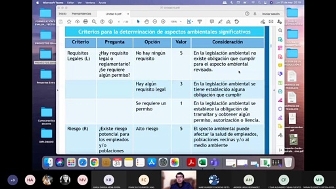Select Curso practica docente desktop folder
The height and width of the screenshot is (189, 336).
tap(46, 116)
